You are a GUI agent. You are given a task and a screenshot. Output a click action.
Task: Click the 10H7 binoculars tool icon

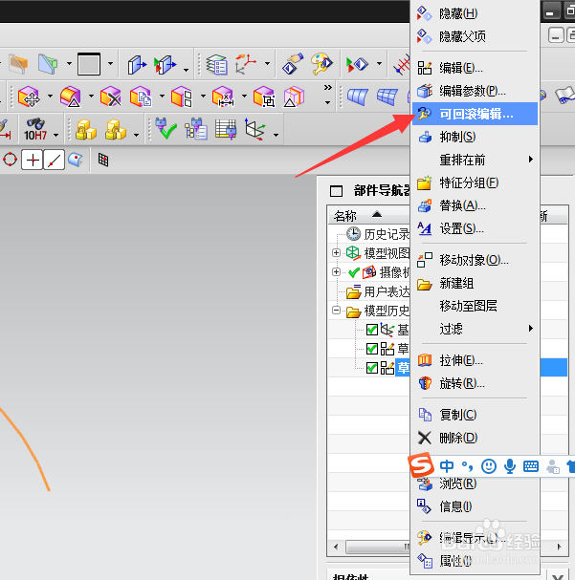[35, 129]
